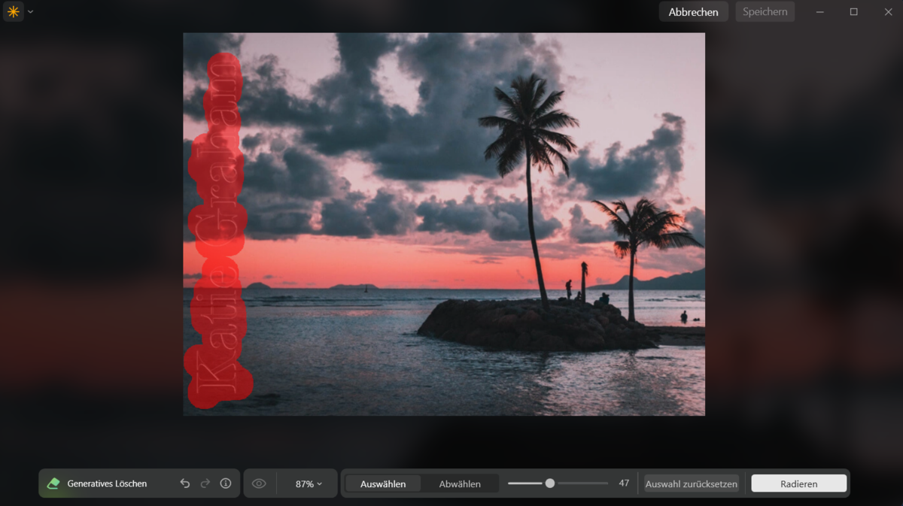
Task: Adjust the brush size slider
Action: coord(551,483)
